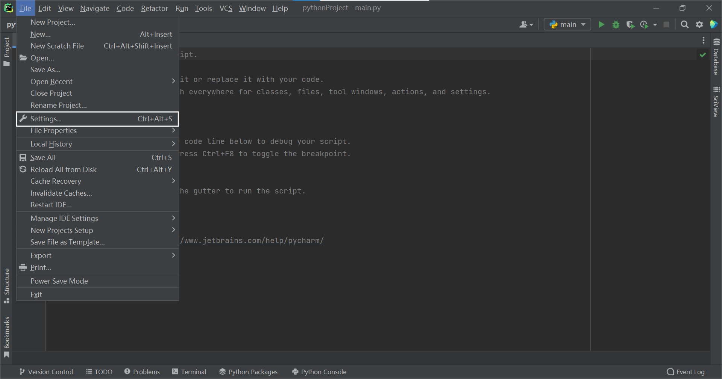Toggle Power Save Mode
The image size is (722, 379).
point(97,281)
